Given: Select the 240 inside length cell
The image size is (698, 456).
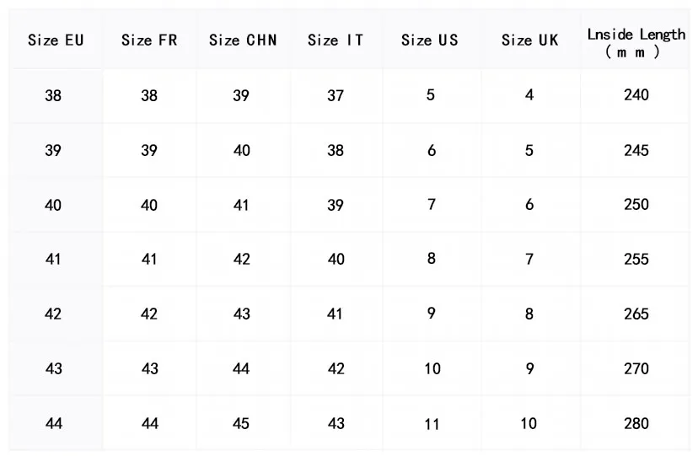Looking at the screenshot, I should point(636,95).
